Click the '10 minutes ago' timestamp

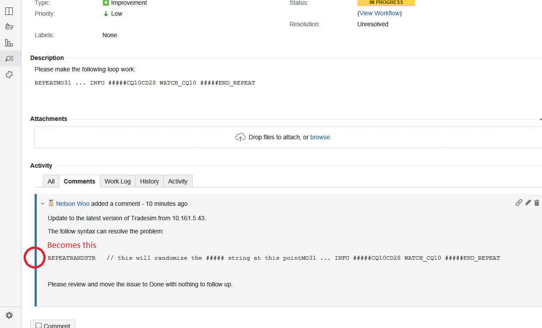[167, 204]
